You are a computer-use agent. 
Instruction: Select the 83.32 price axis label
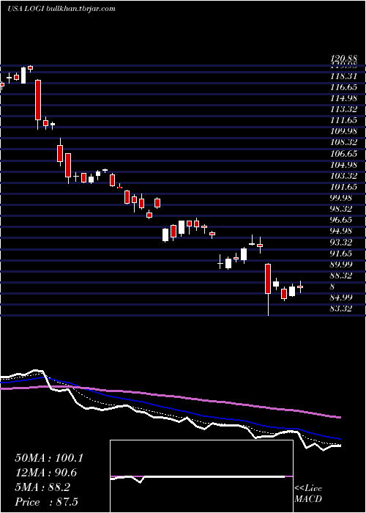click(341, 309)
